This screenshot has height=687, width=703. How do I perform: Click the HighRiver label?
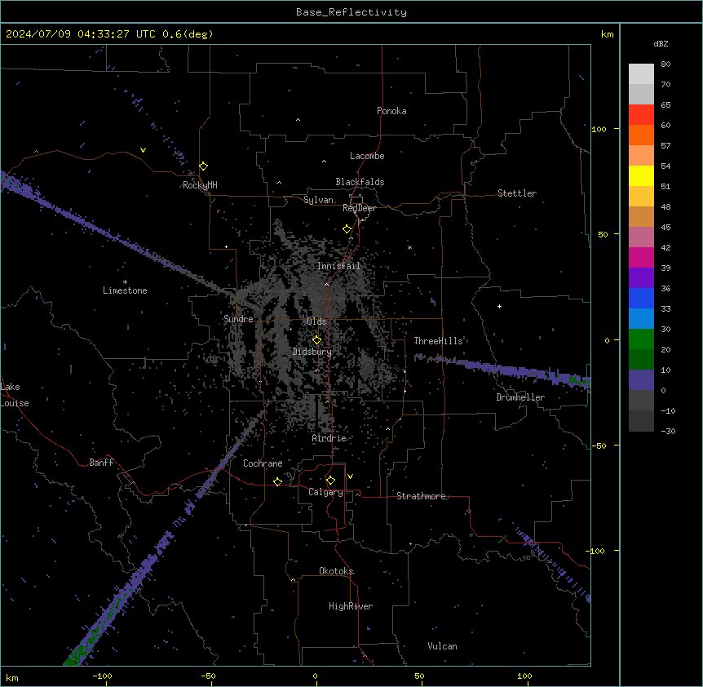point(351,606)
